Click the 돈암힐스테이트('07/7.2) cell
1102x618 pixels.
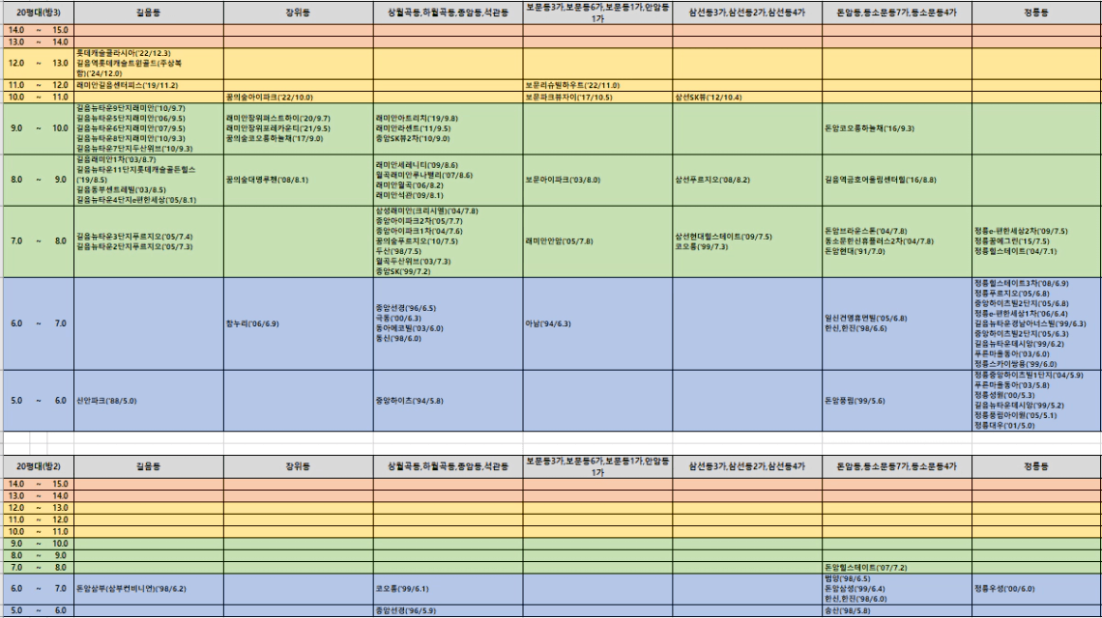tap(897, 568)
